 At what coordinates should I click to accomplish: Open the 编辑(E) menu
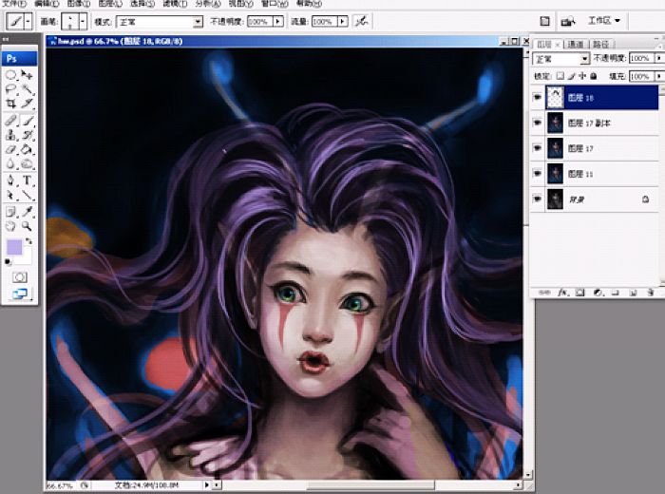[x=47, y=4]
